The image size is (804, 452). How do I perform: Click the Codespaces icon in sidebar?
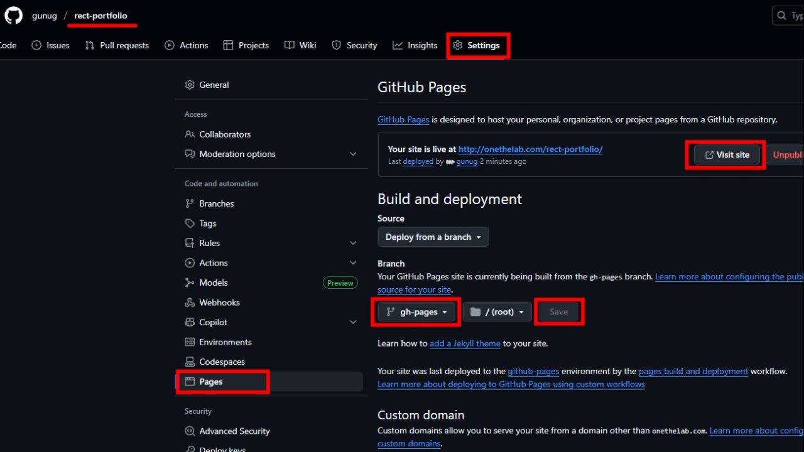(190, 362)
